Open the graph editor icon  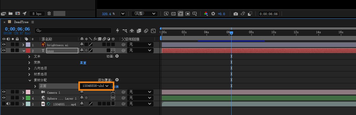153,31
